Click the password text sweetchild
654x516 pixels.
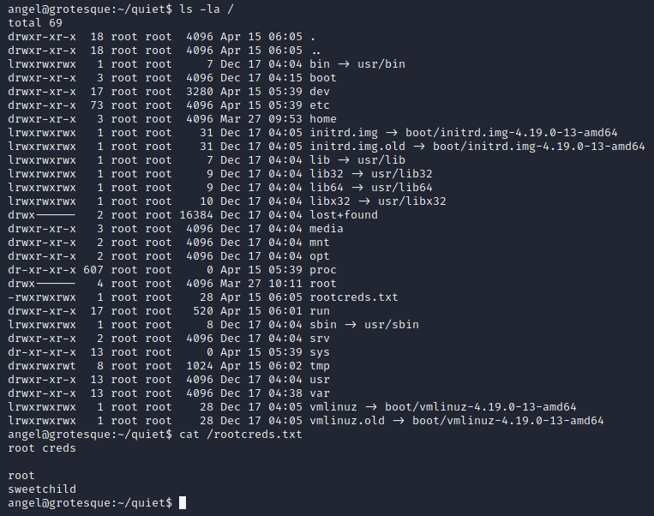42,489
